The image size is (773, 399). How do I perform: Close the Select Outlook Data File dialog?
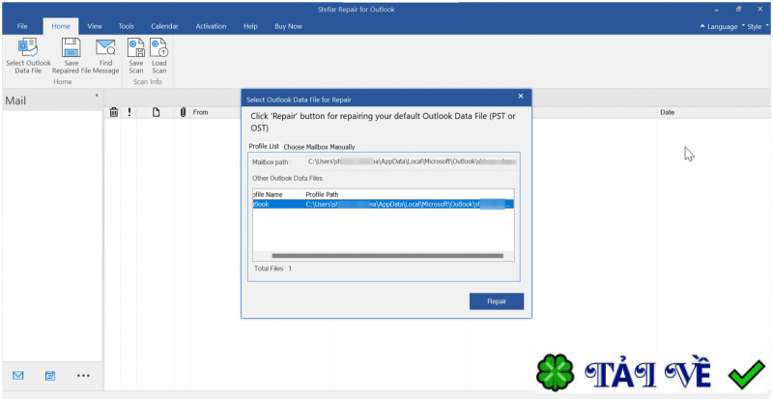click(x=521, y=97)
